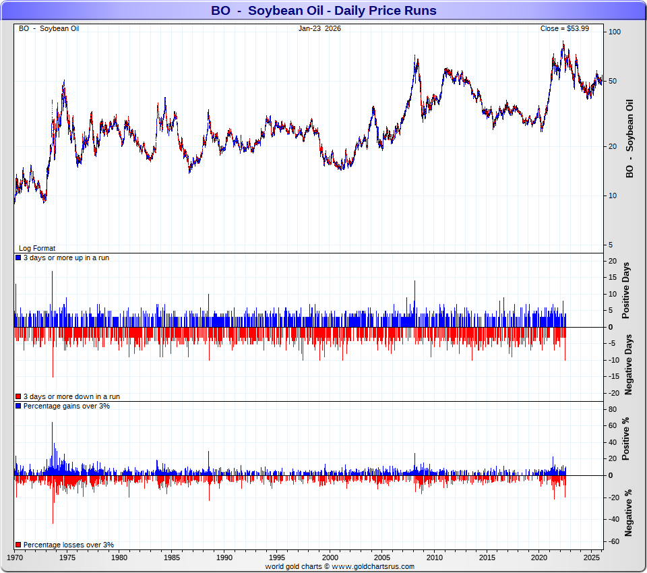Click red legend square for 'Percentage losses over 3%'
This screenshot has width=647, height=573.
[x=18, y=545]
